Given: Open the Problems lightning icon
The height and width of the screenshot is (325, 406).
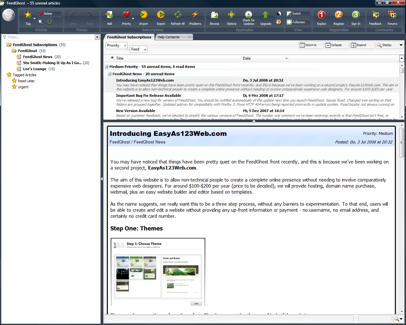Looking at the screenshot, I should (x=195, y=15).
